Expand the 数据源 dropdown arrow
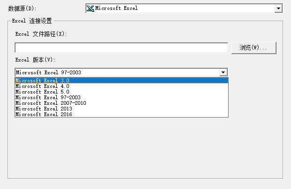This screenshot has height=189, width=291. (x=278, y=8)
